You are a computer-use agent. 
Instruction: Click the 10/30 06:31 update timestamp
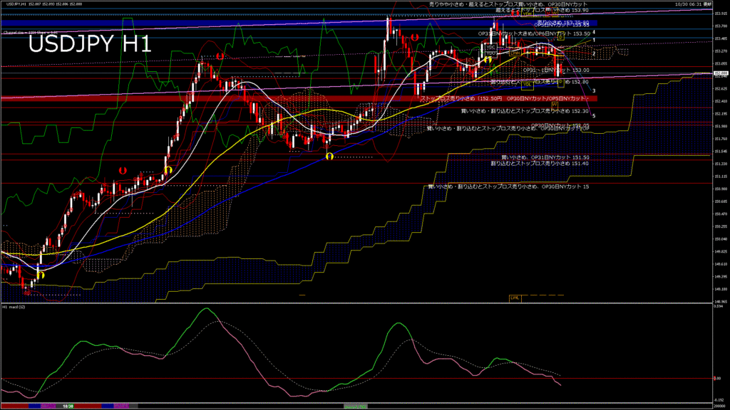(691, 4)
